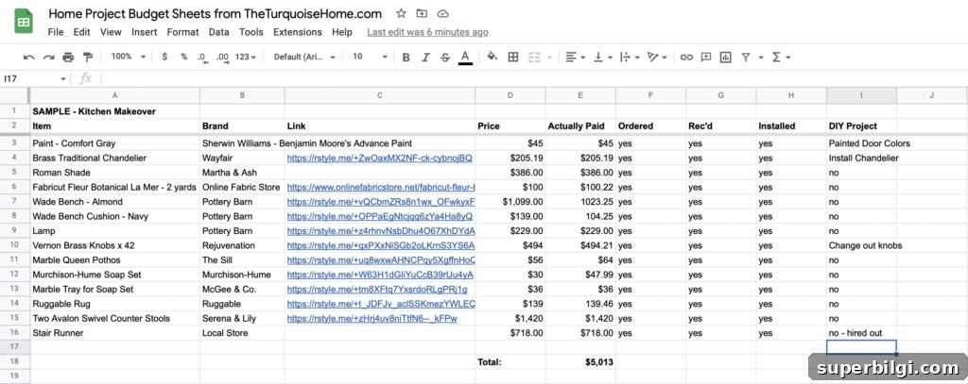Screen dimensions: 968x384
Task: Format as currency with dollar icon
Action: point(164,57)
